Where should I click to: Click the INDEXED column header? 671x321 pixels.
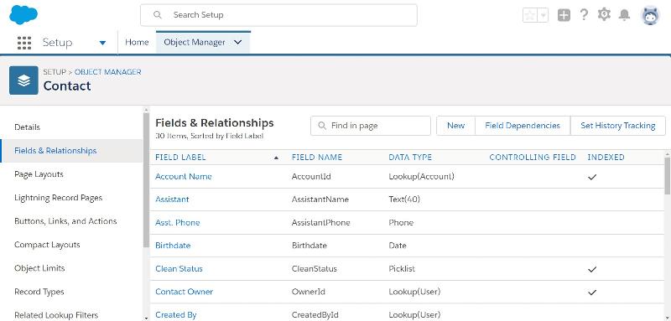(606, 158)
